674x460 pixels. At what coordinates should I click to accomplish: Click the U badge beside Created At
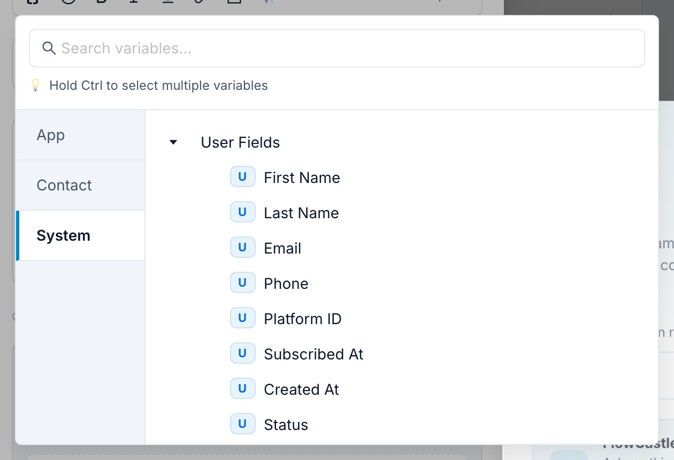coord(242,389)
